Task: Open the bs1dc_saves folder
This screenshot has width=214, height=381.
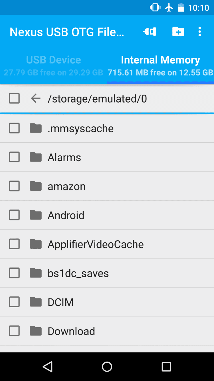Action: 78,273
